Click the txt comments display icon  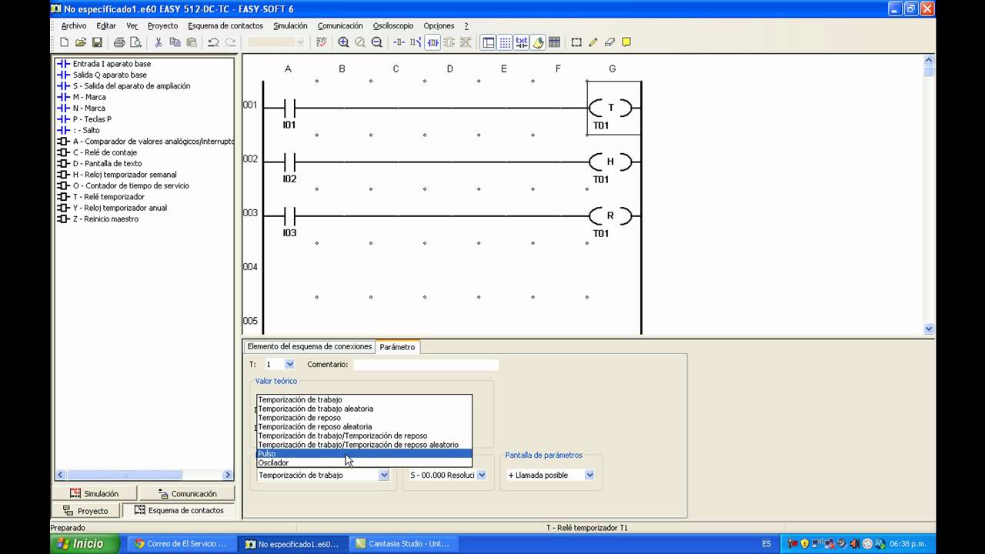[522, 42]
